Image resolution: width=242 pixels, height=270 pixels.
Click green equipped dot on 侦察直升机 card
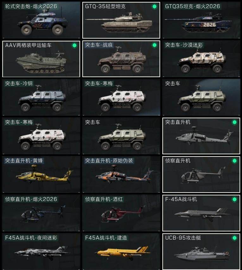click(234, 161)
